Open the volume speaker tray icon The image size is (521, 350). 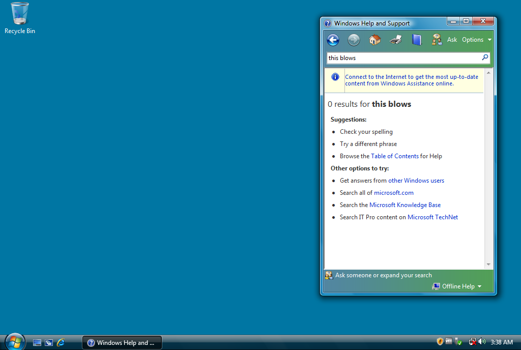coord(482,342)
